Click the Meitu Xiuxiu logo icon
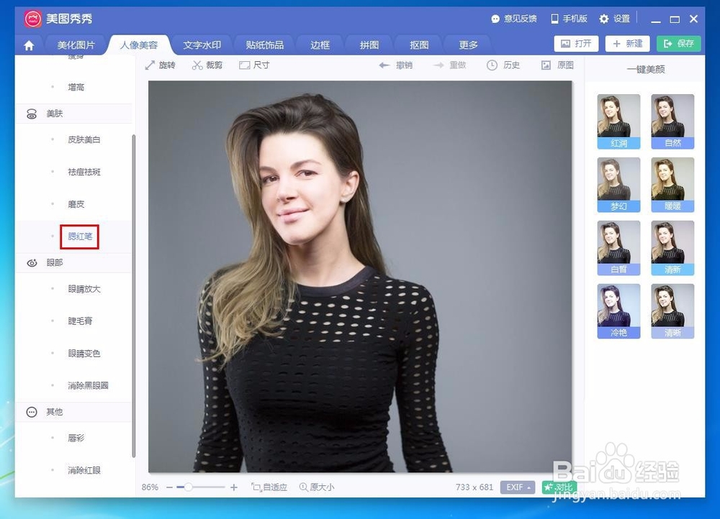The image size is (720, 519). [x=32, y=19]
